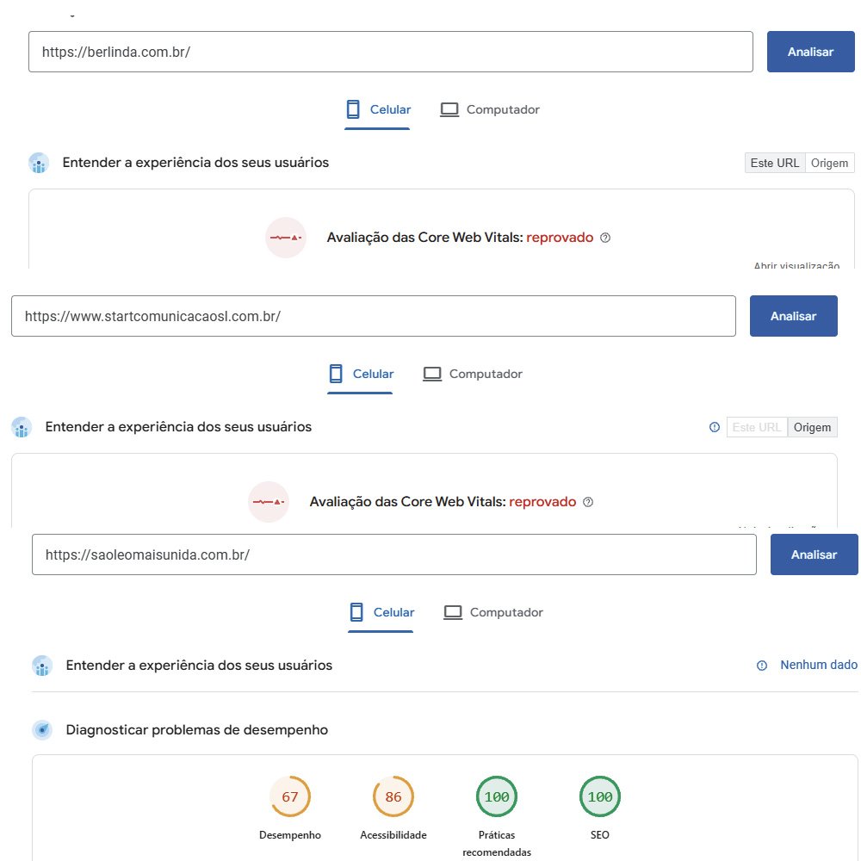
Task: Click the Desempenho score gauge showing 67
Action: pos(290,796)
